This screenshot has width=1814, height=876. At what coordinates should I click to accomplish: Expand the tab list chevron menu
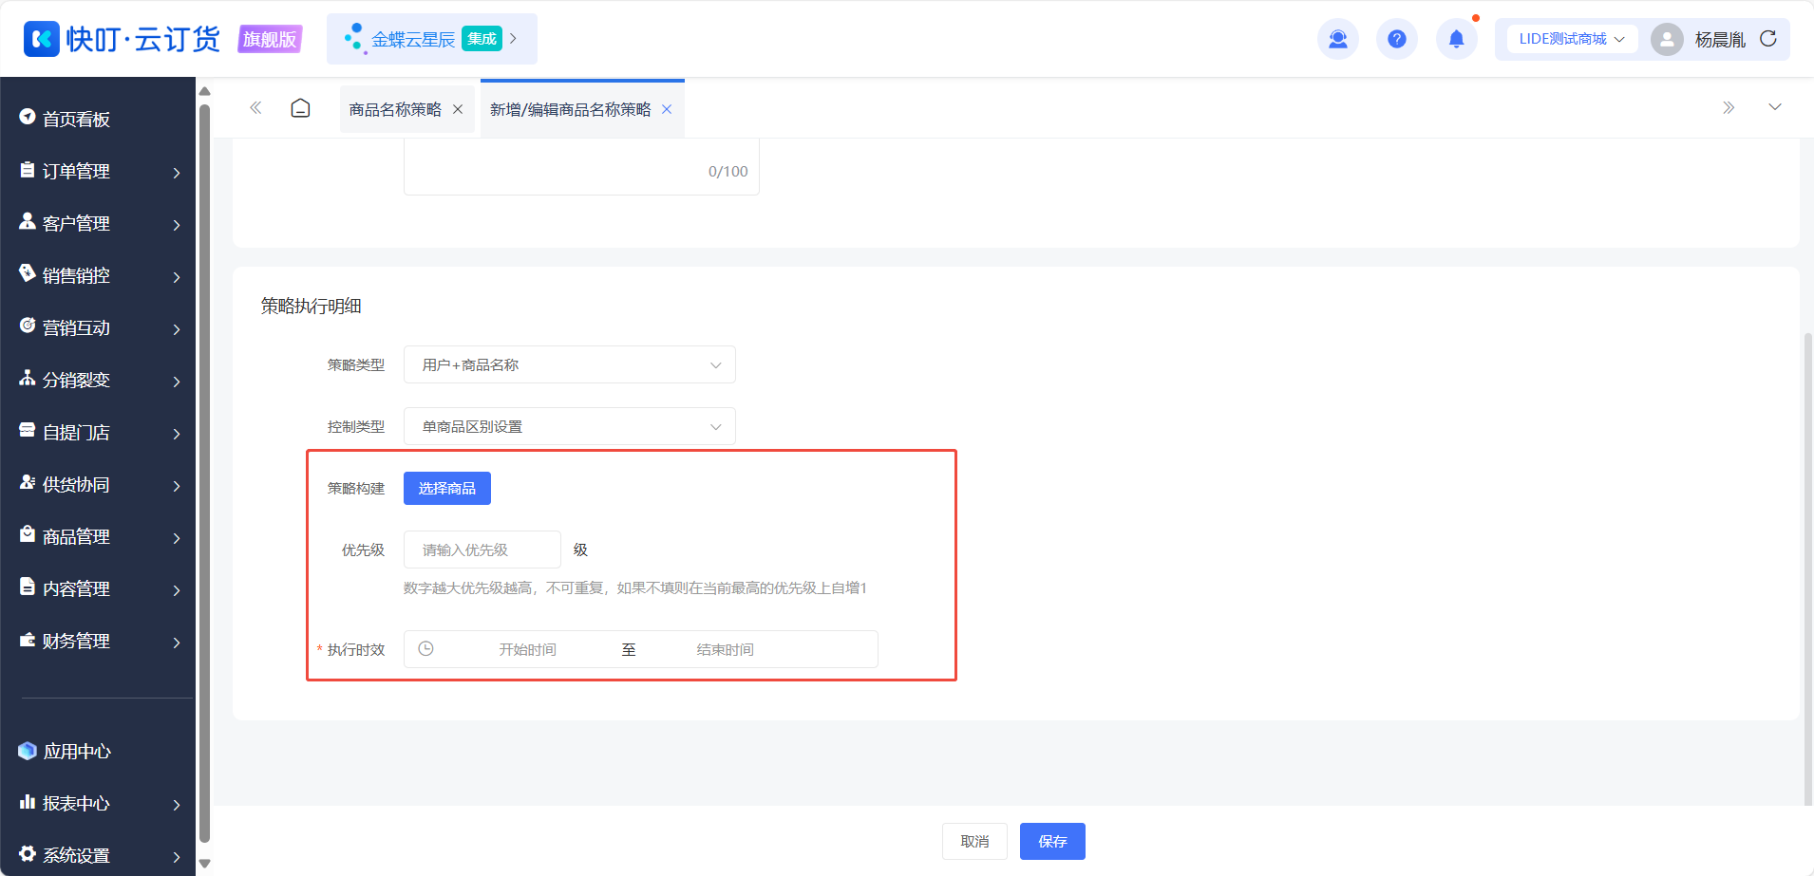pyautogui.click(x=1774, y=107)
